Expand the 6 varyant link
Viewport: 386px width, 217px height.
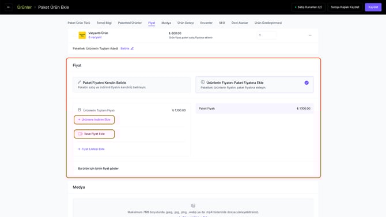pyautogui.click(x=95, y=38)
